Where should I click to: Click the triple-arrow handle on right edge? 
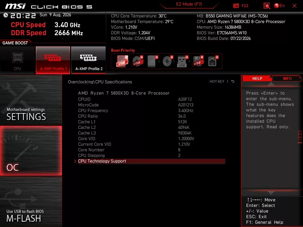click(299, 143)
